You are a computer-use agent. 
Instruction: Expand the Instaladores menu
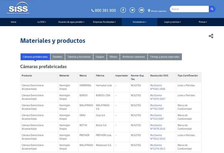pyautogui.click(x=139, y=22)
